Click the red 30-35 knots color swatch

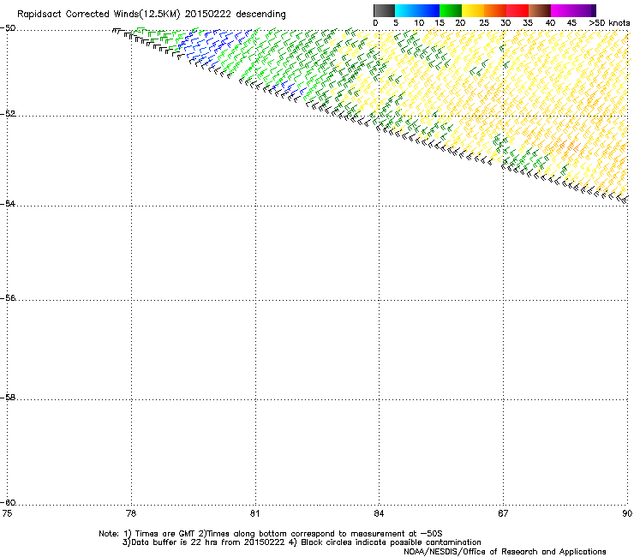pyautogui.click(x=517, y=10)
